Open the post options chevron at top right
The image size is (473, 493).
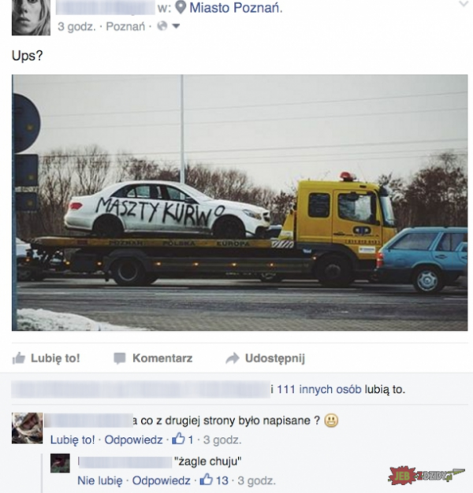point(464,4)
